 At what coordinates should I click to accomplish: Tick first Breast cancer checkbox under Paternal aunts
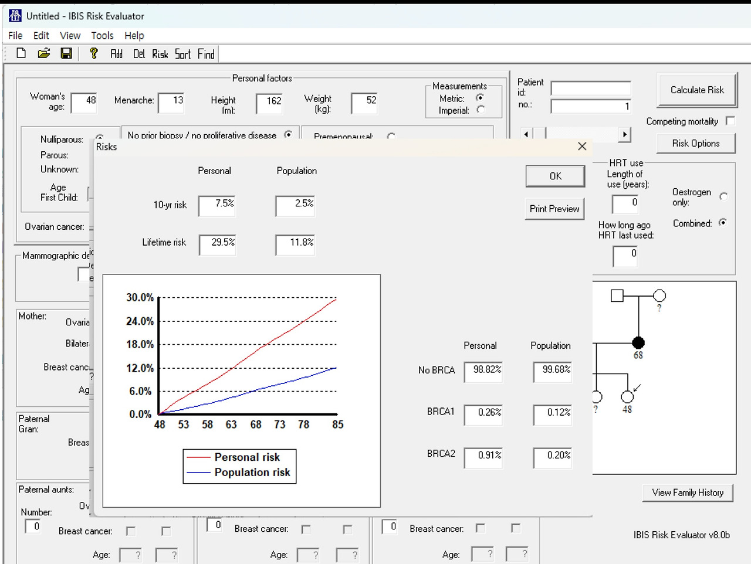tap(131, 531)
